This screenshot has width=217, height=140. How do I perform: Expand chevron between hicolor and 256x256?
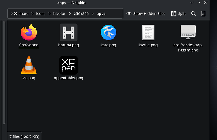pyautogui.click(x=70, y=13)
